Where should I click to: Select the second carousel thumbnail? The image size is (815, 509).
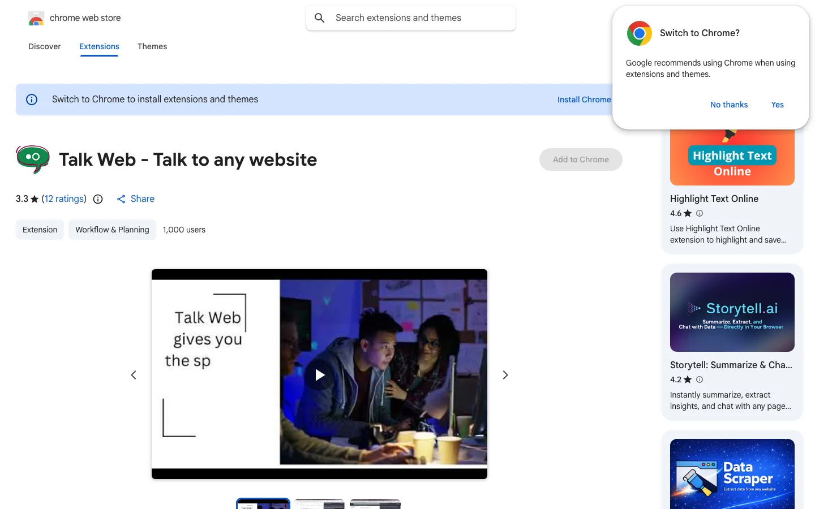click(x=320, y=504)
